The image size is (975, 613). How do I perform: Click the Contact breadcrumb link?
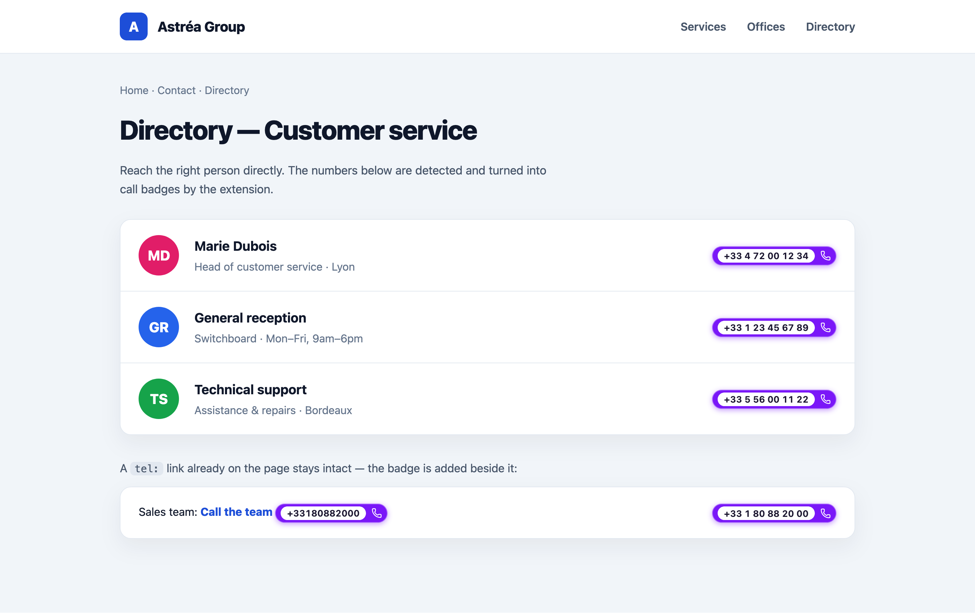(x=177, y=90)
